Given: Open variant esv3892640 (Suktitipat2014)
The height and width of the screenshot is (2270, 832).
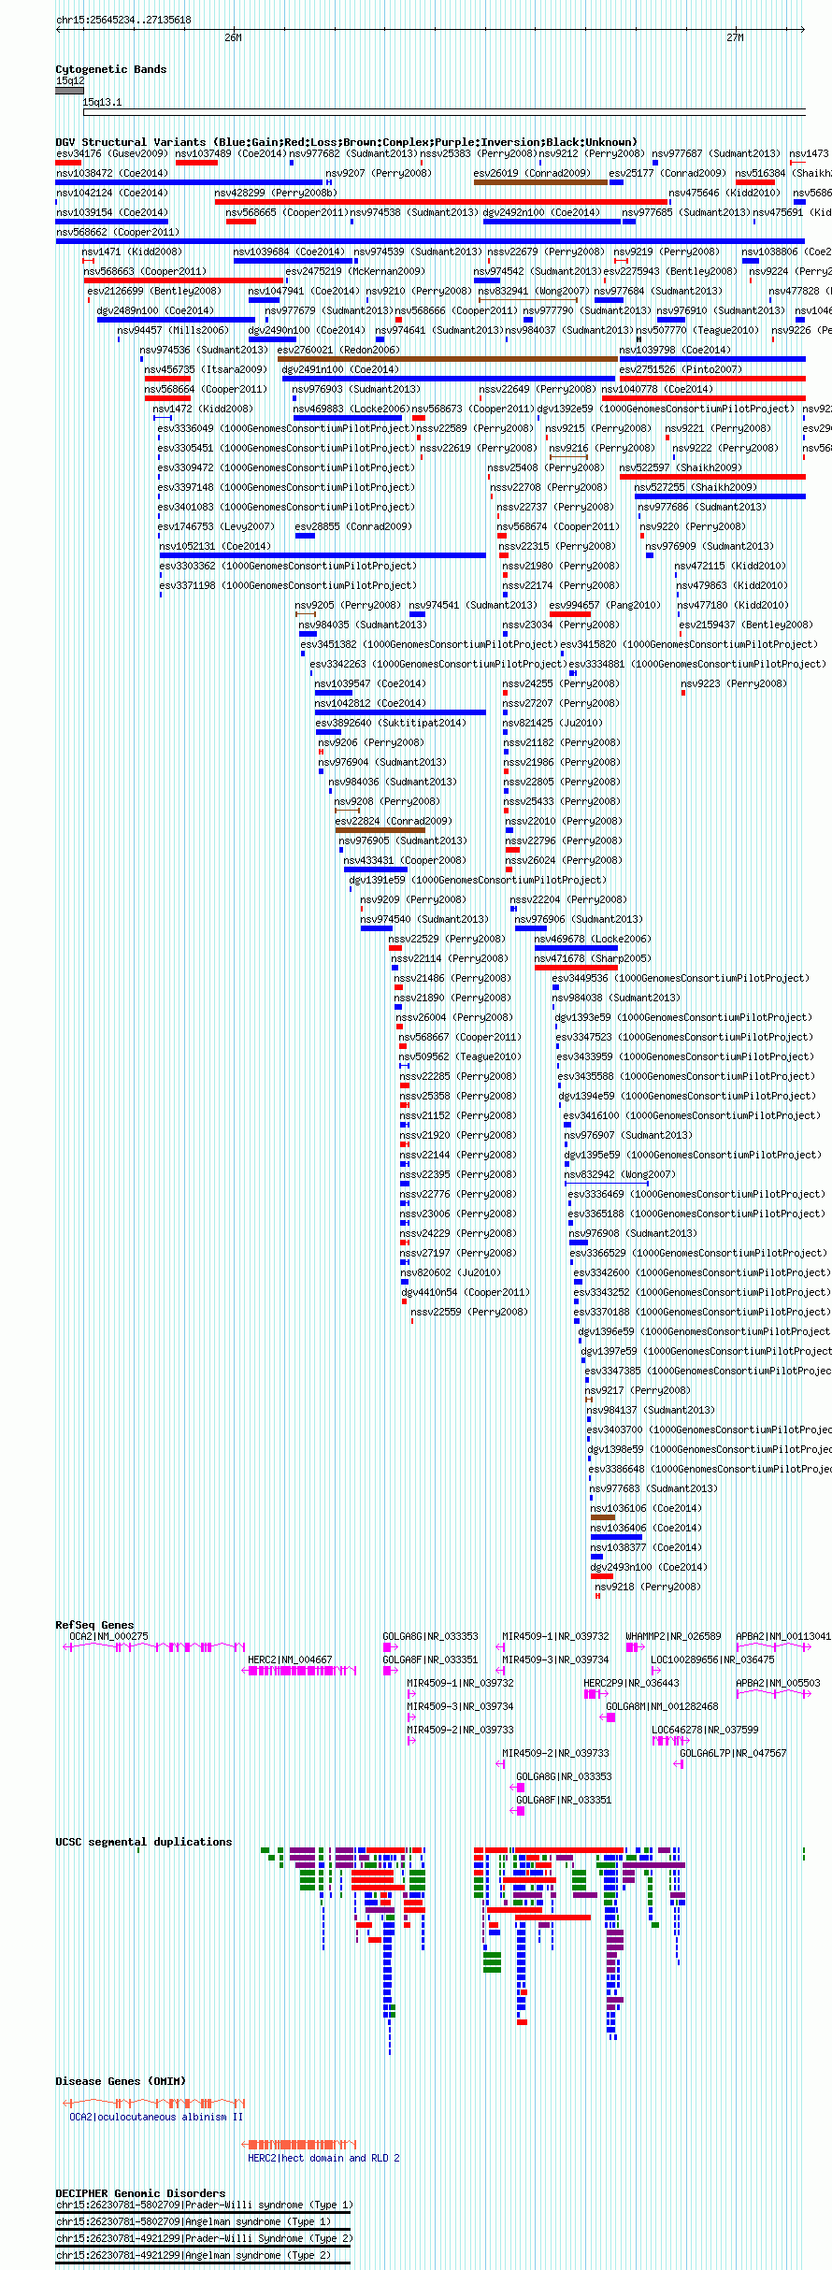Looking at the screenshot, I should 391,723.
